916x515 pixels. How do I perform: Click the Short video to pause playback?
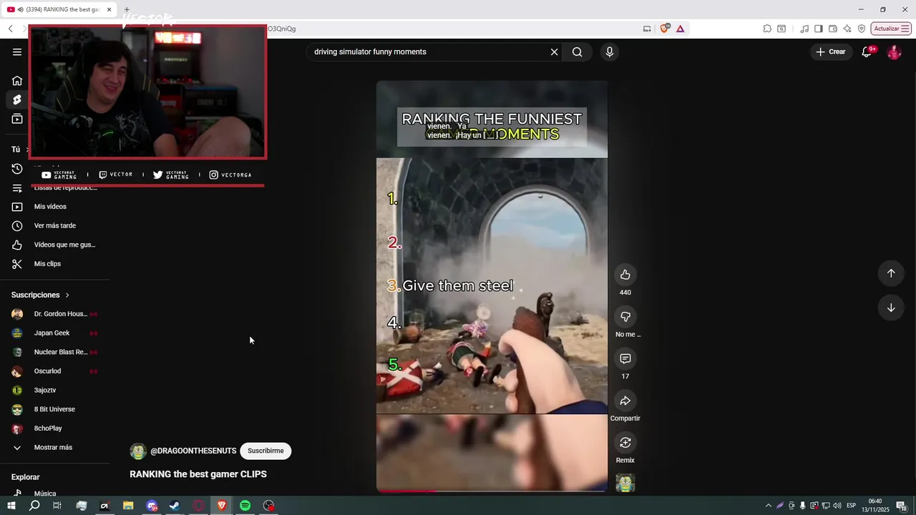click(x=492, y=286)
